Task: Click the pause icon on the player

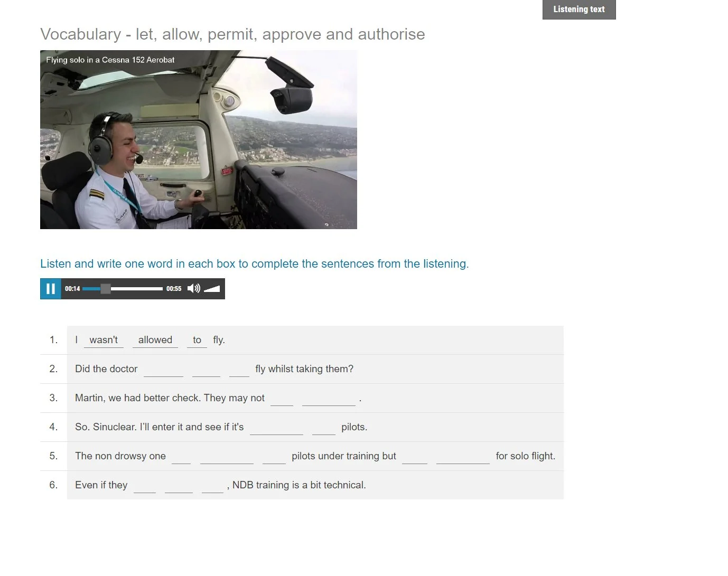Action: pyautogui.click(x=50, y=289)
